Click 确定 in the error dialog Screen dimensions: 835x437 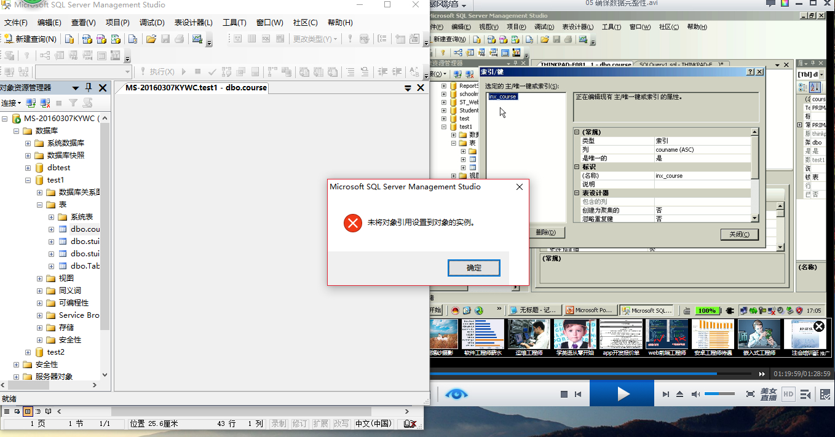tap(474, 268)
